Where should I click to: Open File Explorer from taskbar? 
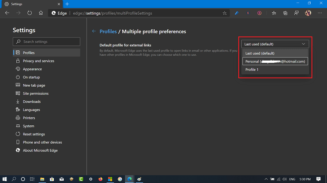point(42,179)
